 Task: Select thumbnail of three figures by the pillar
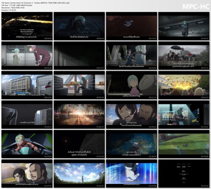pos(132,56)
